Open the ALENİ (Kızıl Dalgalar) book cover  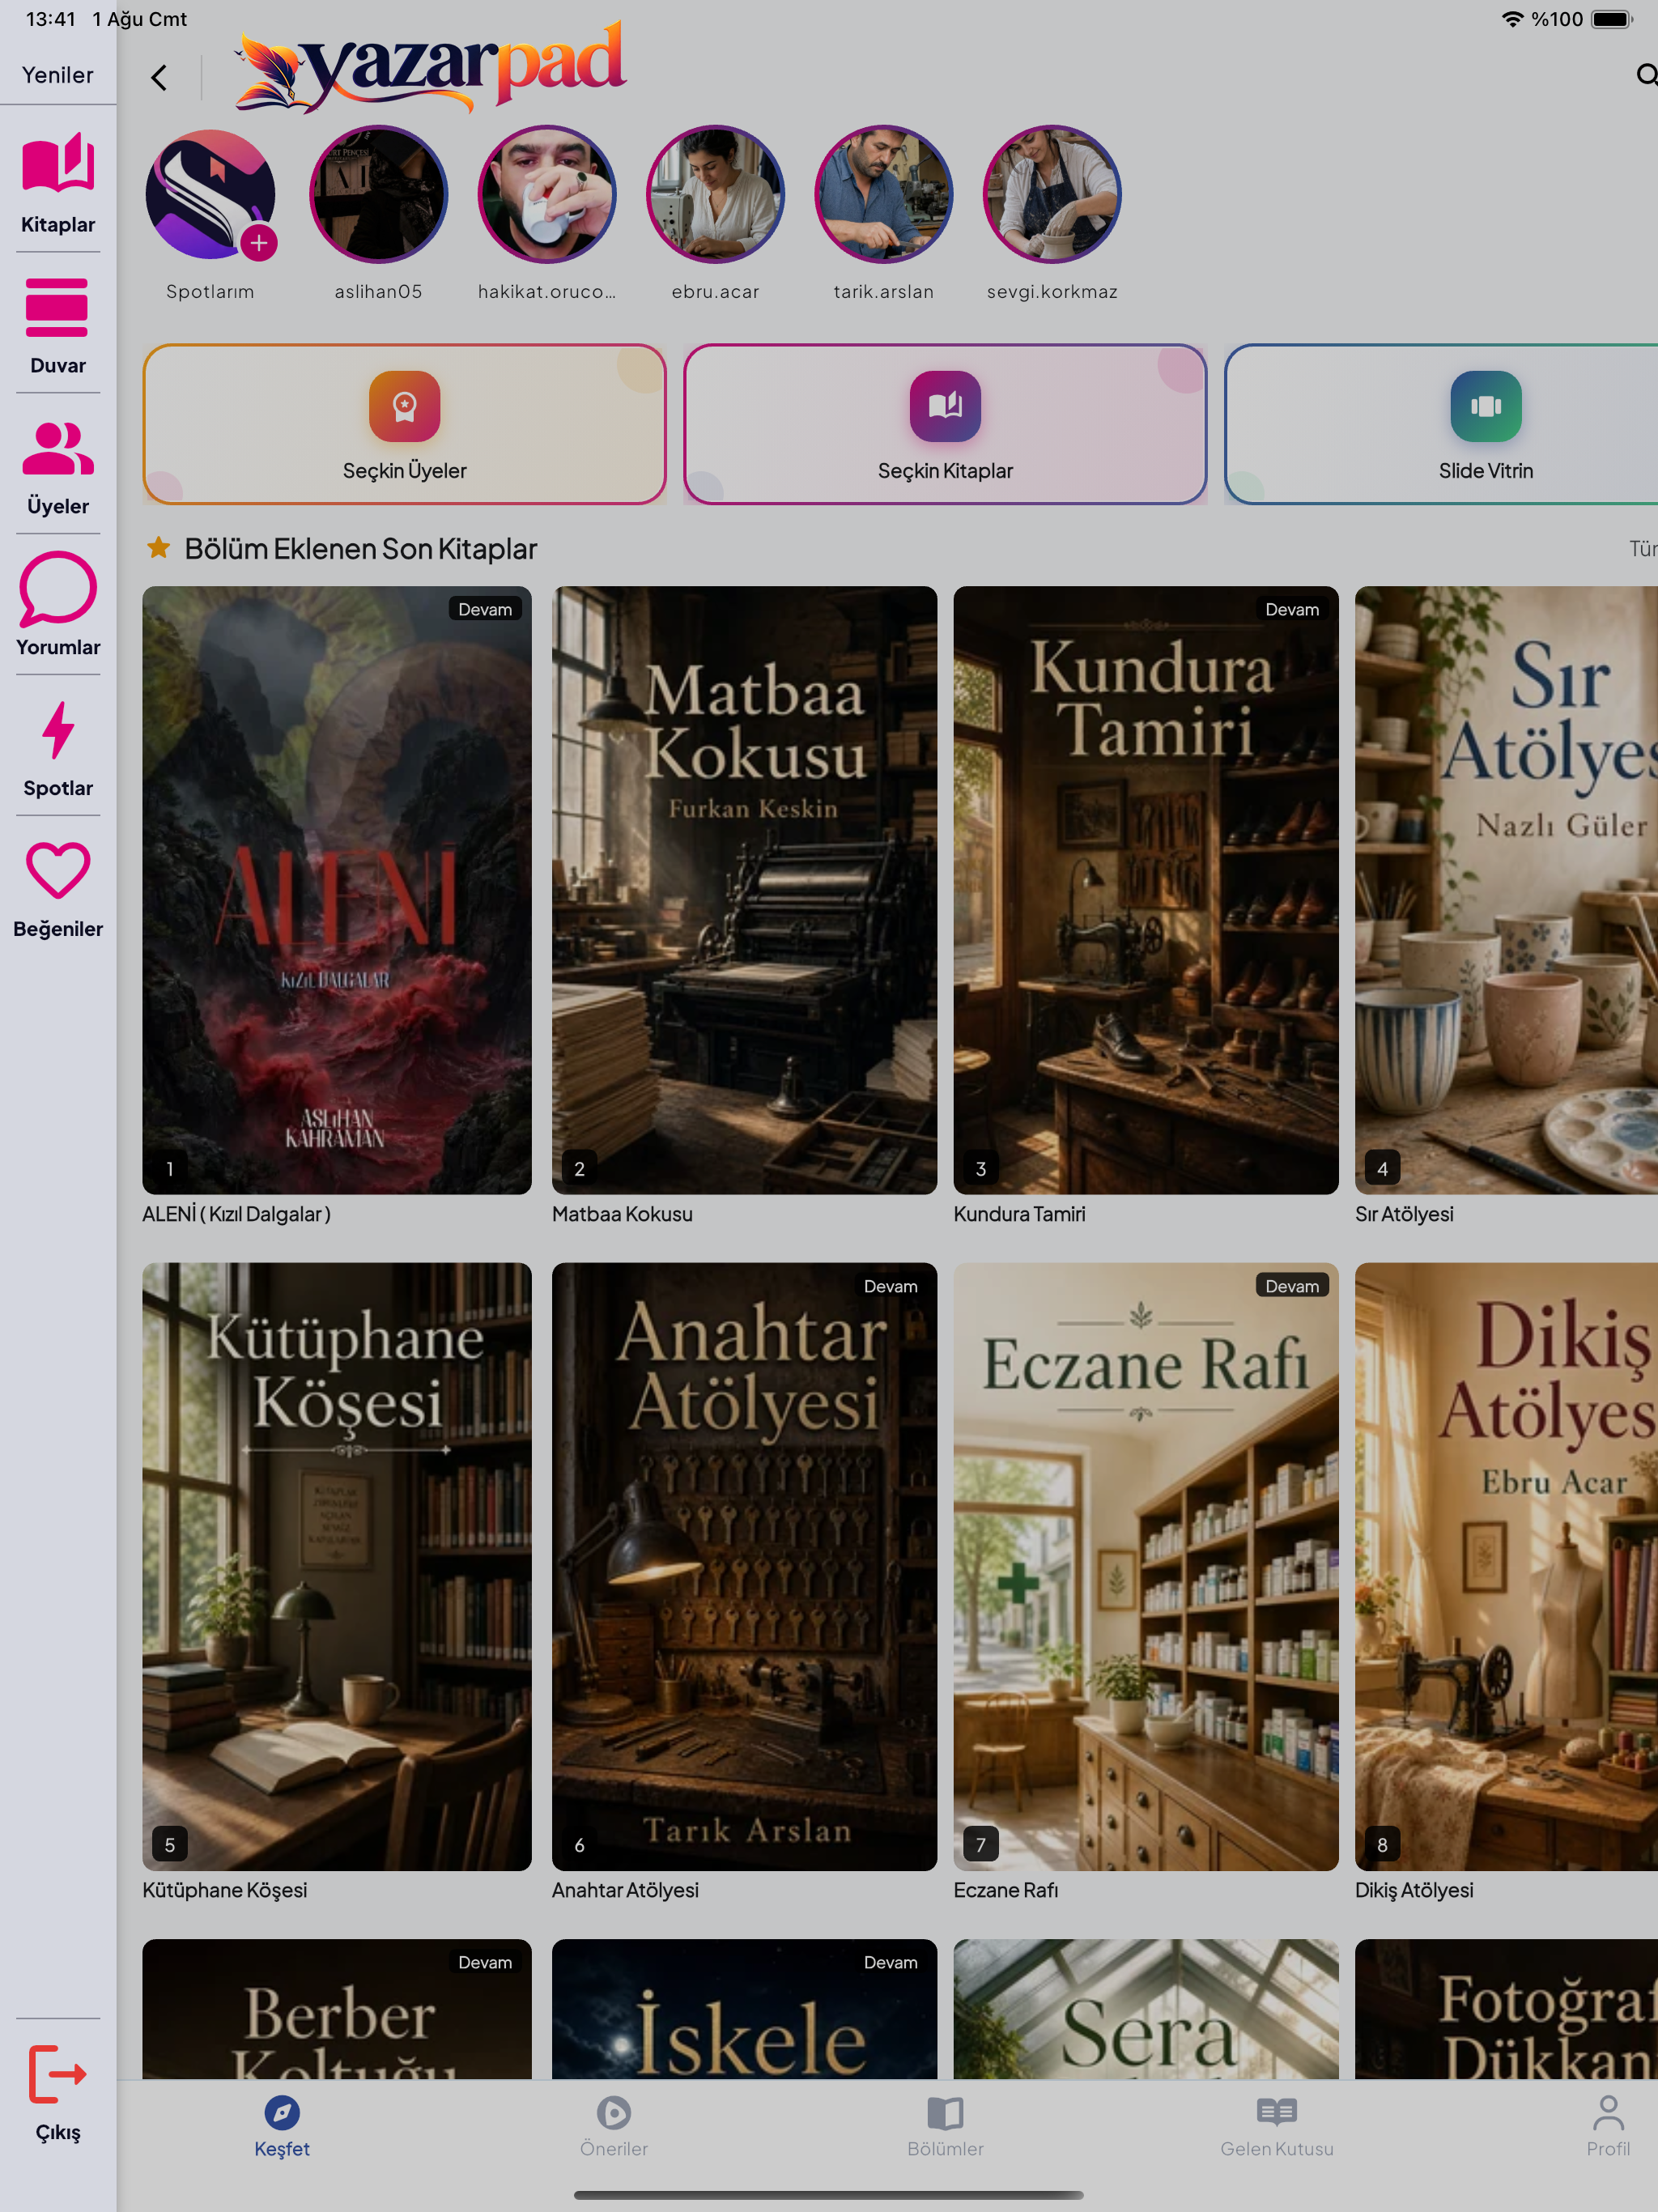[x=337, y=890]
